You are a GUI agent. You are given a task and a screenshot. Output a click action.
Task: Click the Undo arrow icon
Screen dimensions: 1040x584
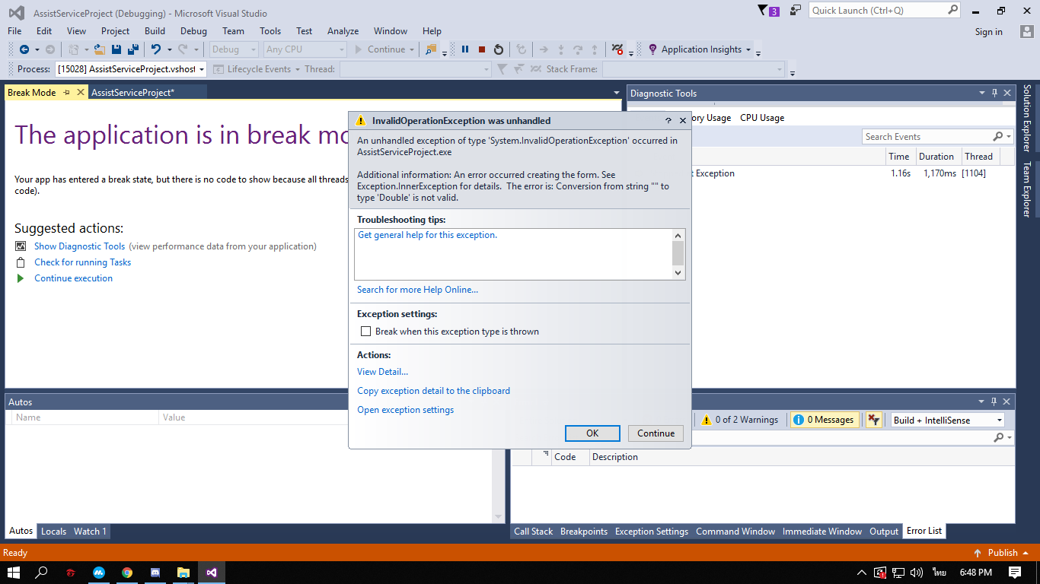(x=156, y=49)
